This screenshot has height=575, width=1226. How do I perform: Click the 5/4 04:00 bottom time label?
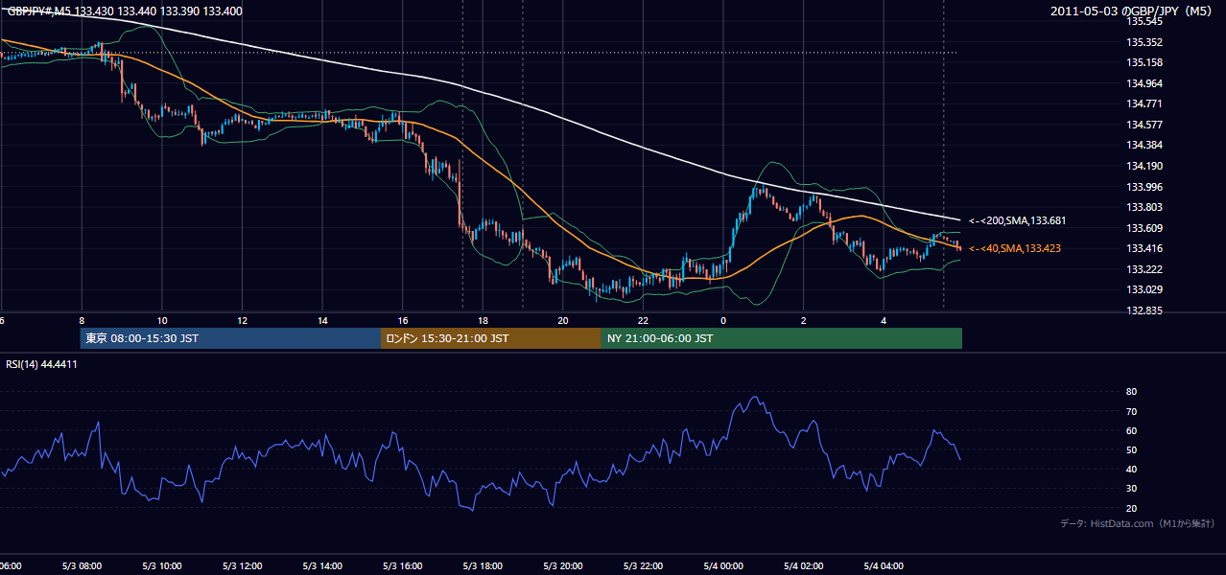coord(884,565)
